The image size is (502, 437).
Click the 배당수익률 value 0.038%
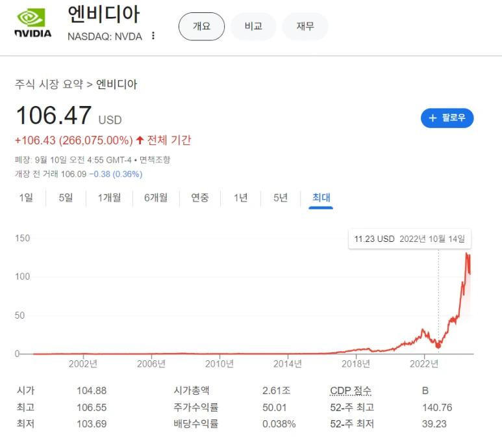point(279,424)
